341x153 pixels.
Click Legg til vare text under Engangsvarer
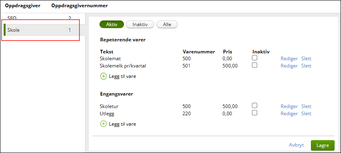(122, 124)
